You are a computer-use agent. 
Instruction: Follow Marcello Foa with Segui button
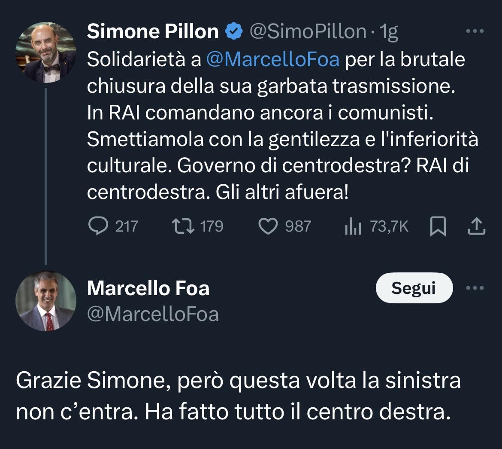coord(414,288)
